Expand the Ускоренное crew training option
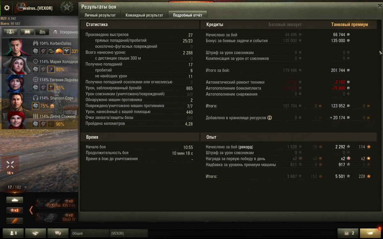 pyautogui.click(x=65, y=32)
